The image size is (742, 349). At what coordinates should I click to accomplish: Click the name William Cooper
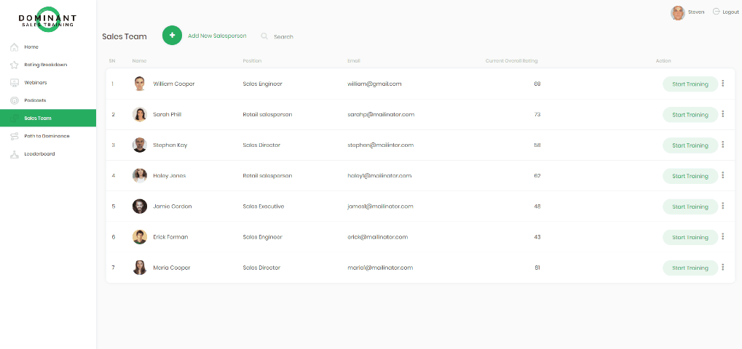pyautogui.click(x=174, y=84)
